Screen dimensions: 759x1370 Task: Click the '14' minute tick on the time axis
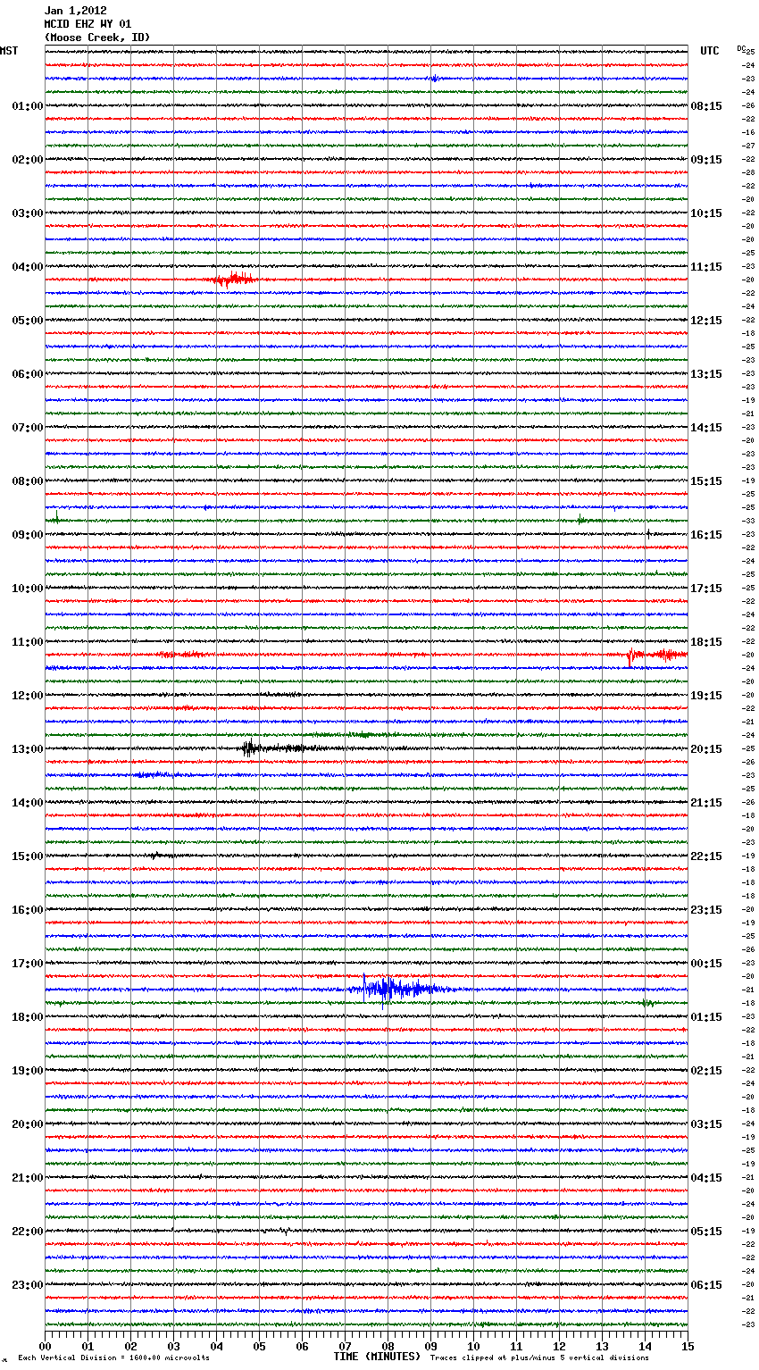click(x=645, y=1346)
